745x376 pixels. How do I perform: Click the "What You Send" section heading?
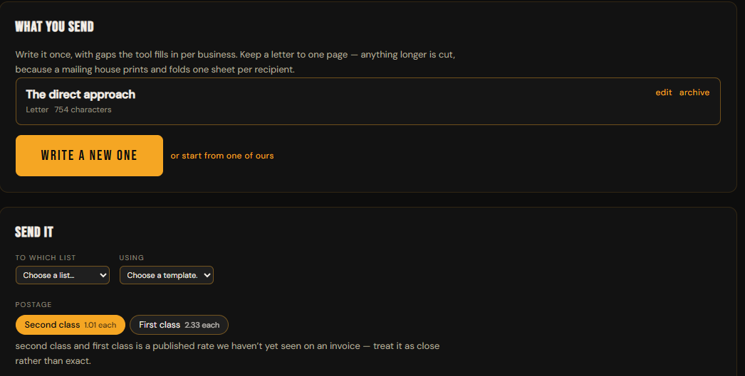(55, 26)
